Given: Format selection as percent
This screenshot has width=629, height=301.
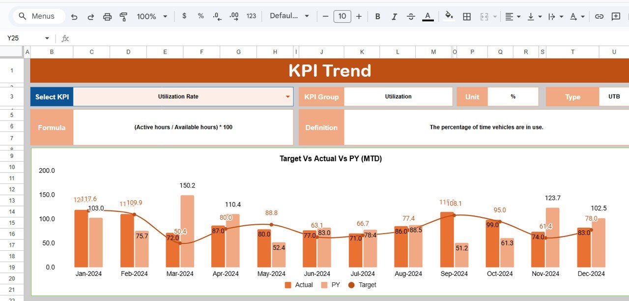Looking at the screenshot, I should [200, 16].
